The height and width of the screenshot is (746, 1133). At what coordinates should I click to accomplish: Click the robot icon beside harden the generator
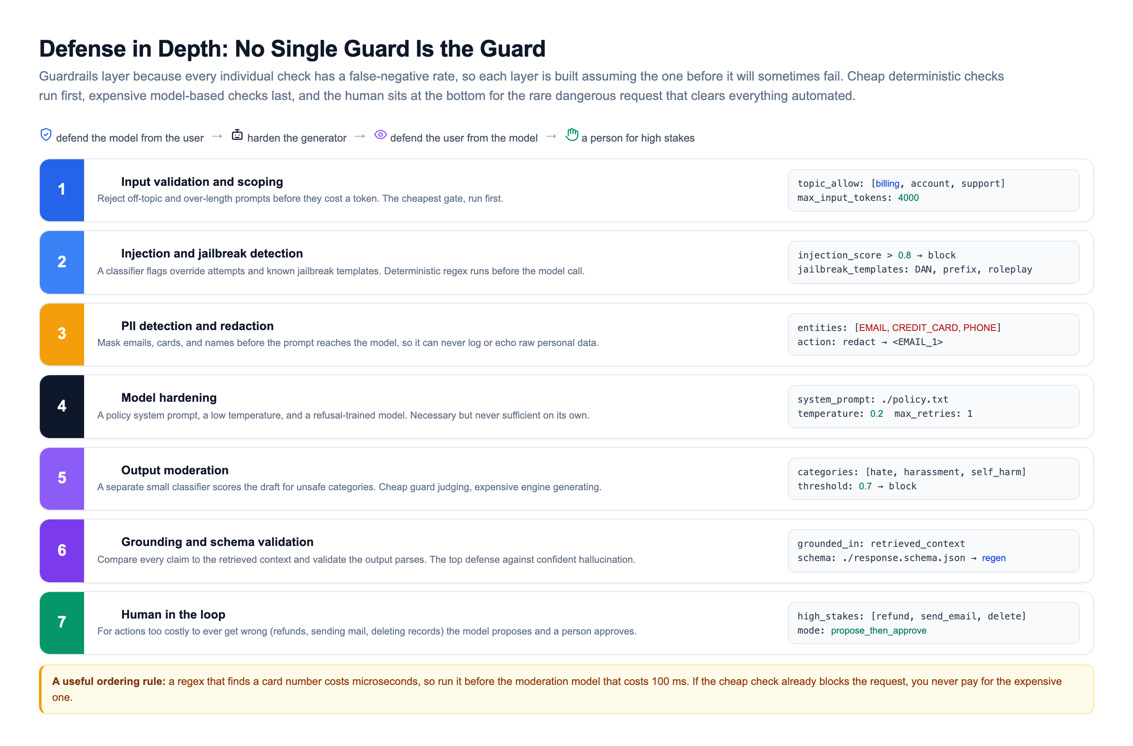point(237,135)
